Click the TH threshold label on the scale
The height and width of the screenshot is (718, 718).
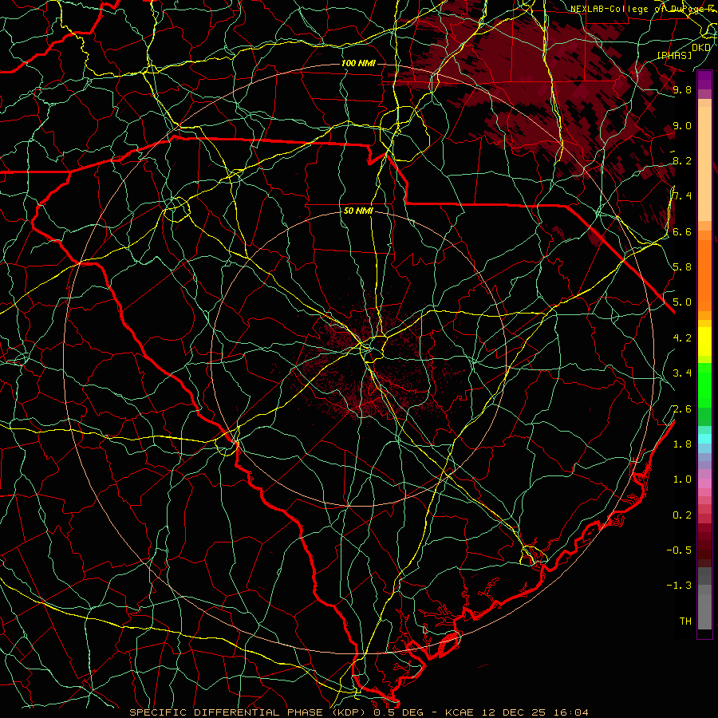click(685, 621)
